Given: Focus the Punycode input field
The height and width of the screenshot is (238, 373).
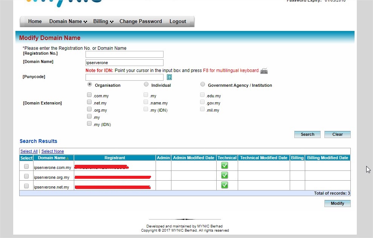Looking at the screenshot, I should coord(124,77).
